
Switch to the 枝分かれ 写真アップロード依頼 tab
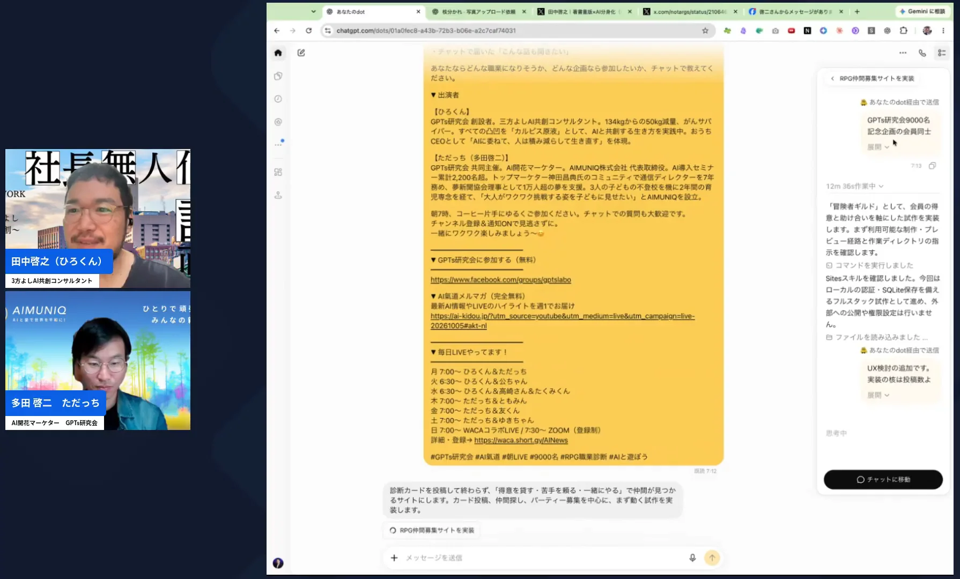[x=478, y=11]
